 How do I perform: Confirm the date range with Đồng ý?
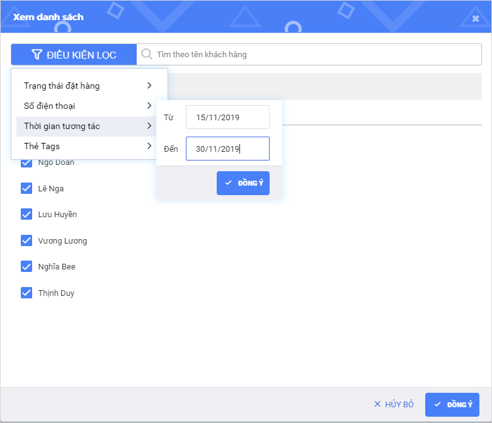243,183
